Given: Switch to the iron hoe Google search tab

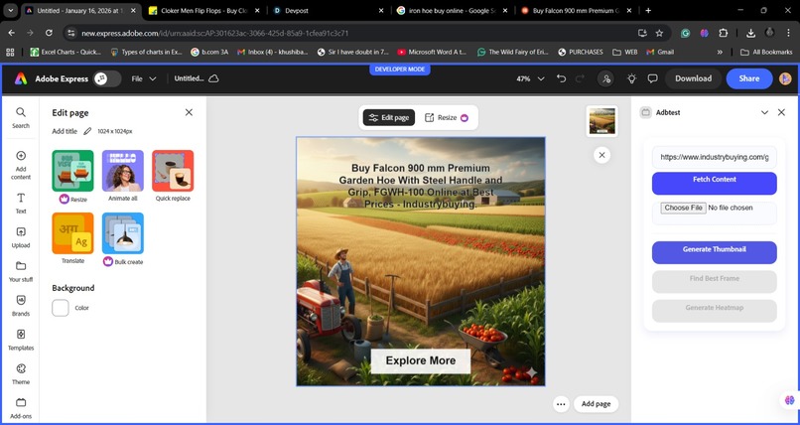Looking at the screenshot, I should click(x=453, y=10).
